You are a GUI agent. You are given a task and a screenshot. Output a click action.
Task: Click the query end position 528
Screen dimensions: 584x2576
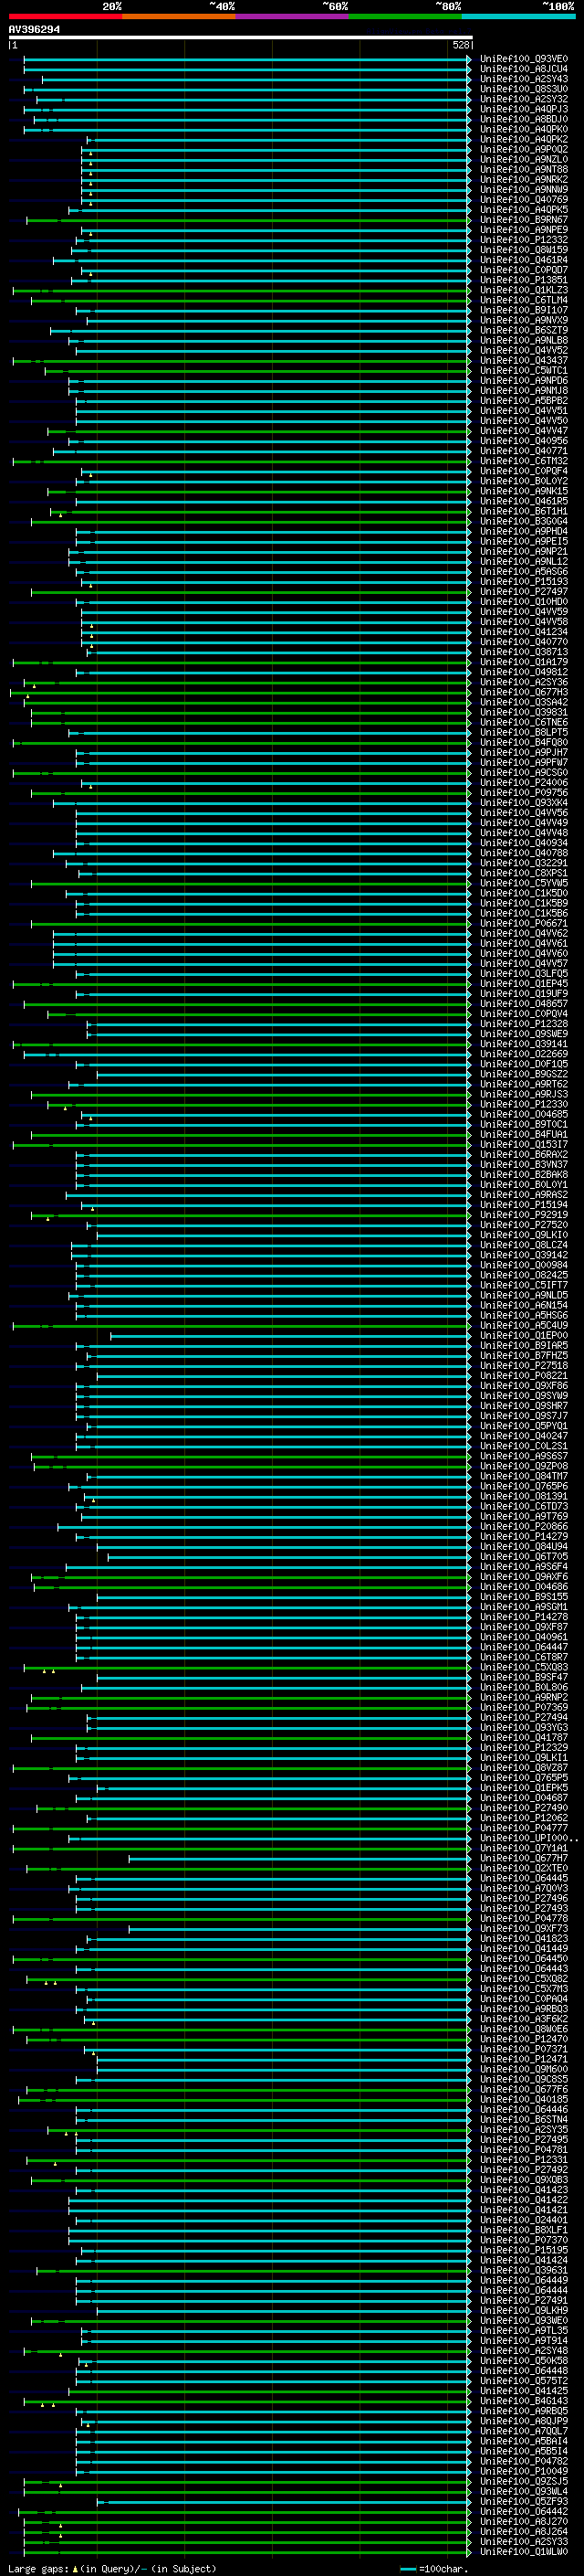point(460,45)
